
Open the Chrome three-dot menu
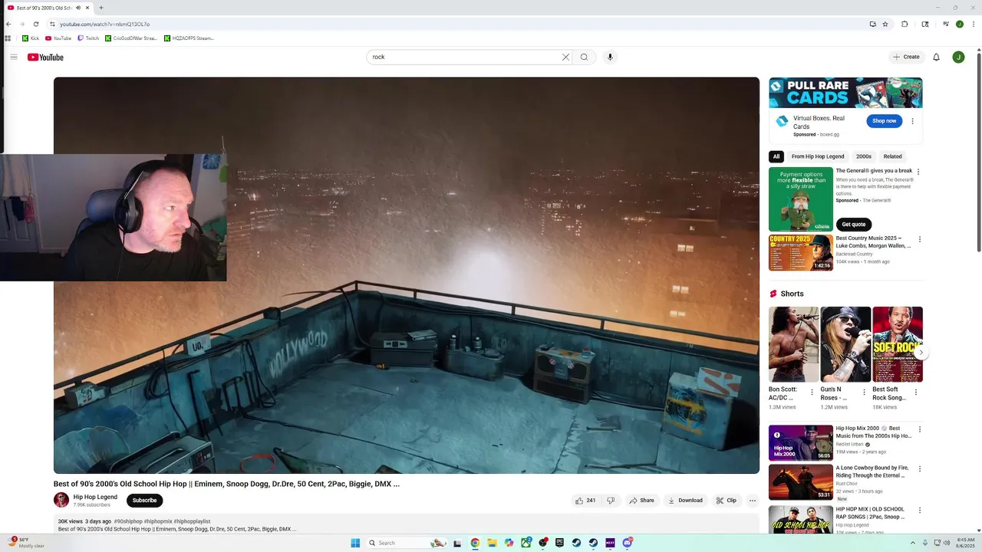973,24
